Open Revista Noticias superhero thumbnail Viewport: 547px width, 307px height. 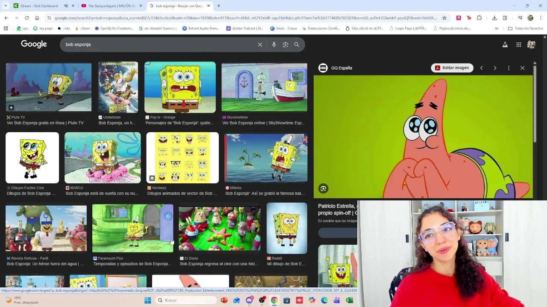[x=46, y=228]
